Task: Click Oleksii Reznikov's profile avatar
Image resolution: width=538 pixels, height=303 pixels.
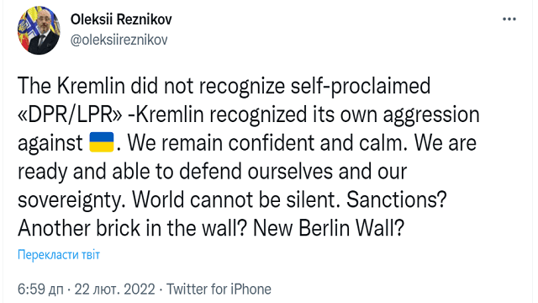Action: (39, 30)
